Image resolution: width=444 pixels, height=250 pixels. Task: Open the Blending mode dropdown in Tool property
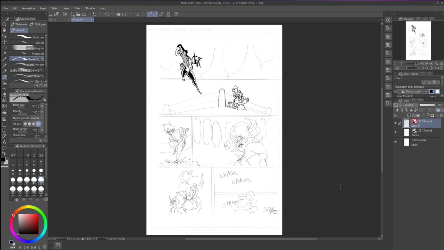click(37, 118)
